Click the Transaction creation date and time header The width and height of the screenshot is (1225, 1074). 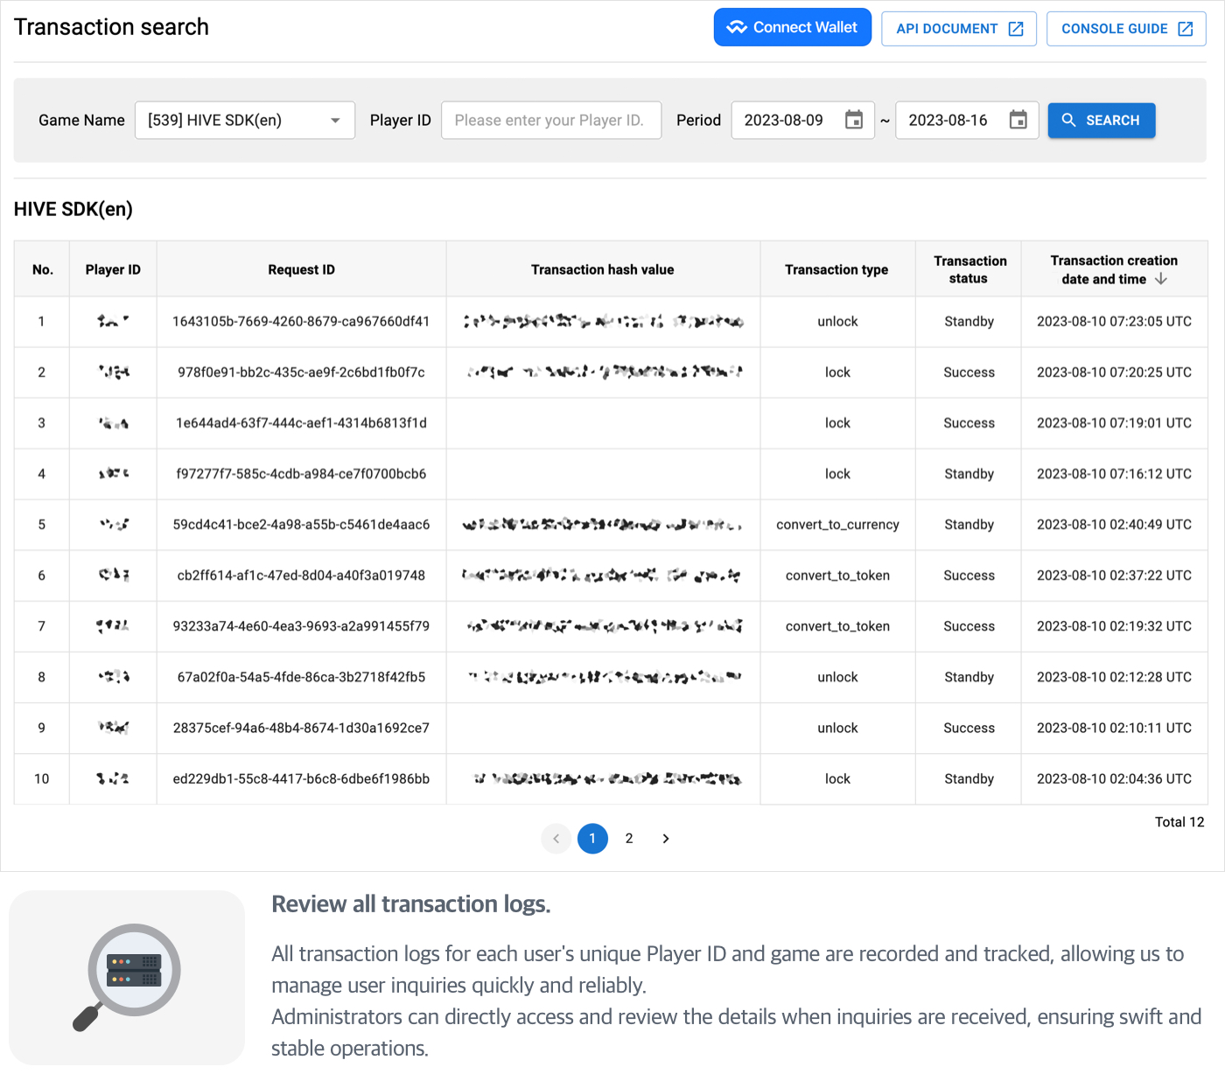coord(1114,269)
